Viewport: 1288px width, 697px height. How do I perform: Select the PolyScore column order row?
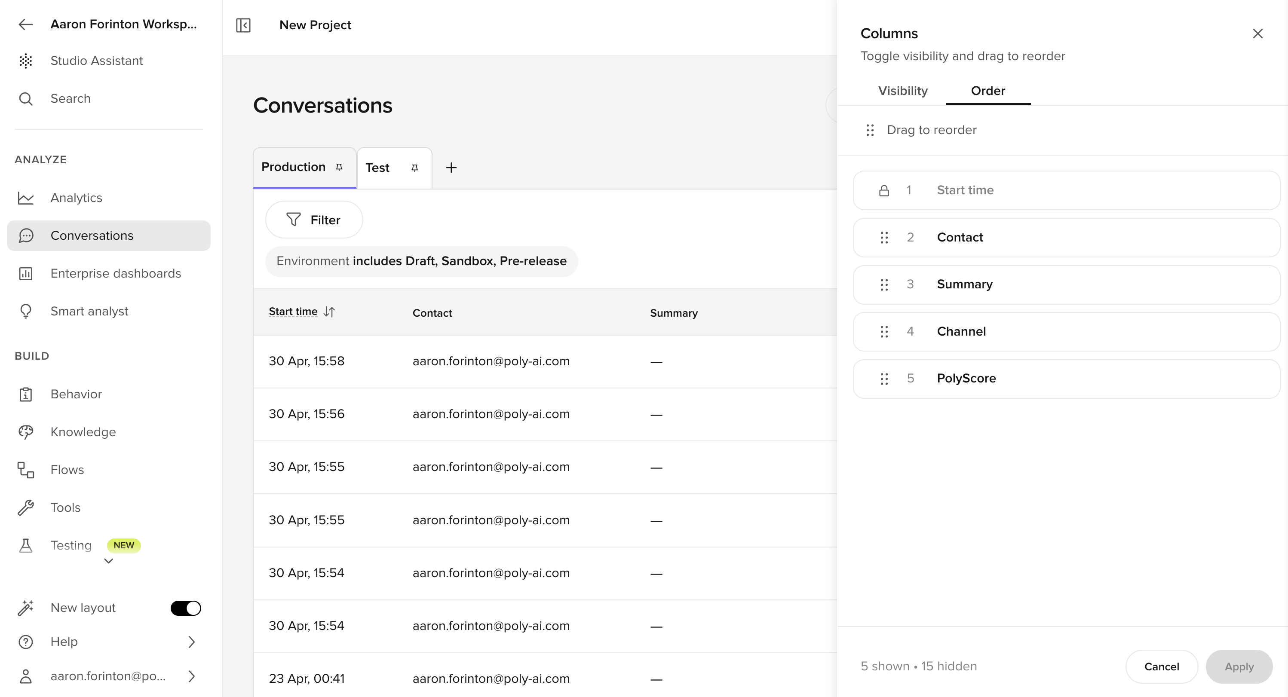(x=1066, y=379)
